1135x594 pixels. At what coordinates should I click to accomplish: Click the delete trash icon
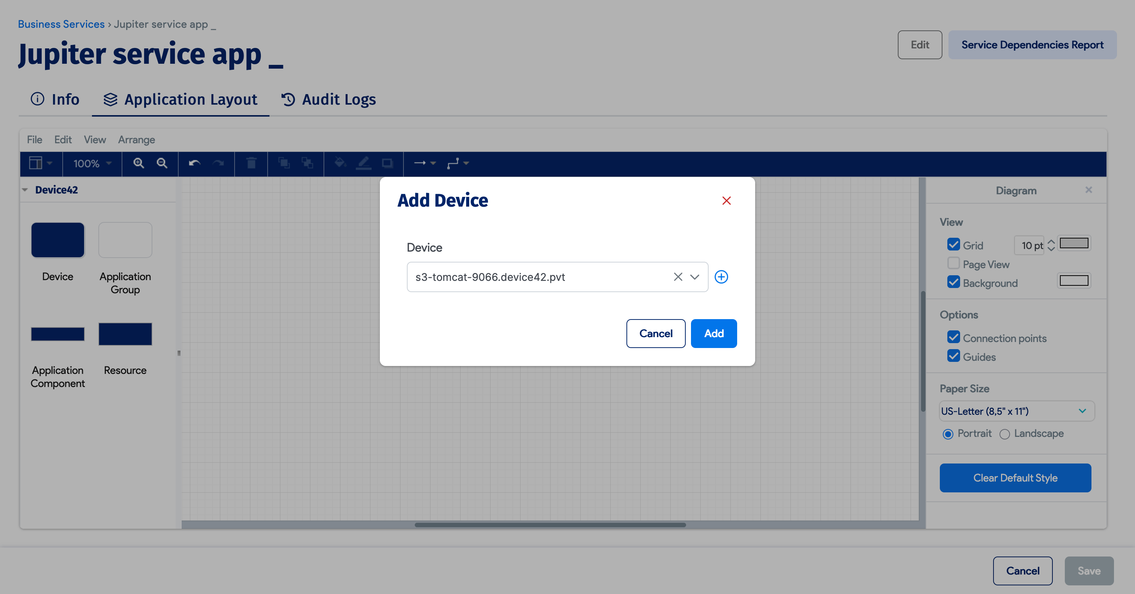(251, 163)
